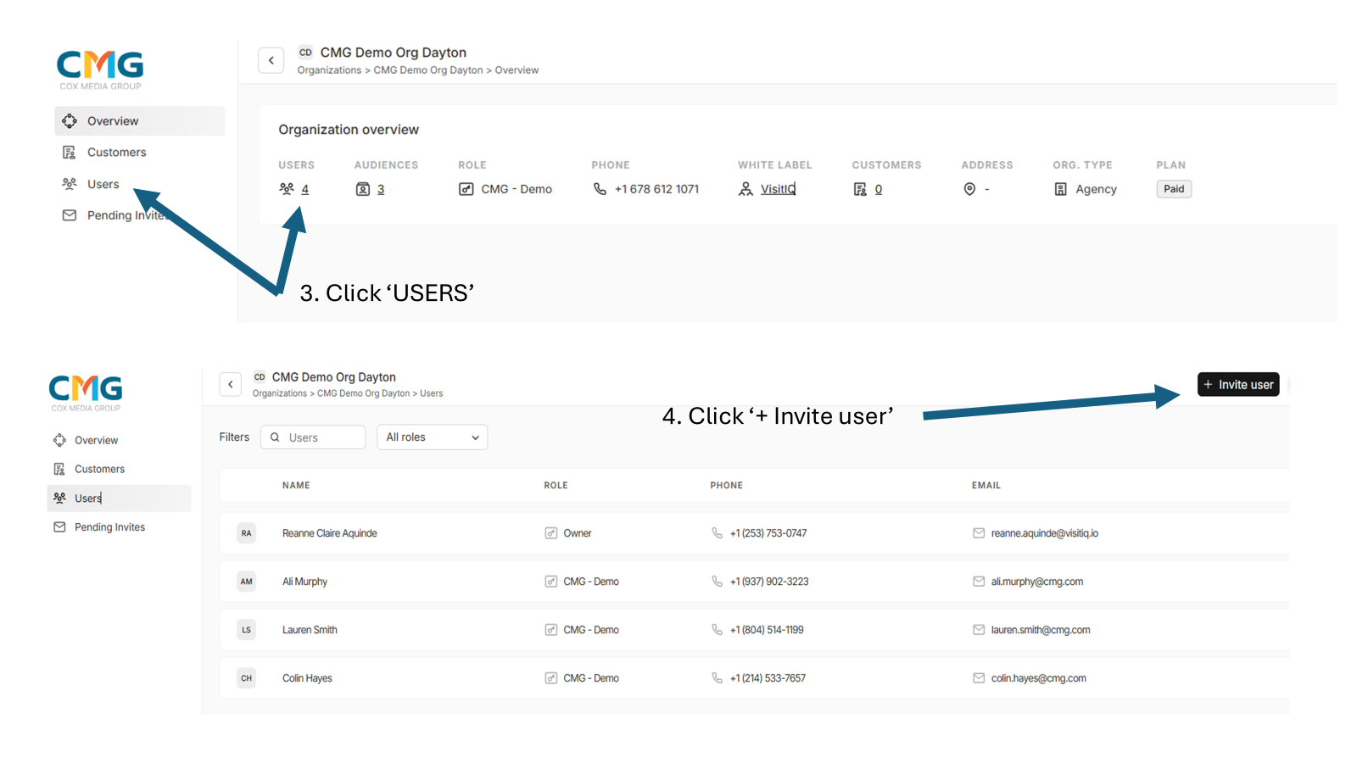
Task: Click the envelope icon beside ali.murphy@cmg.com
Action: pyautogui.click(x=979, y=582)
